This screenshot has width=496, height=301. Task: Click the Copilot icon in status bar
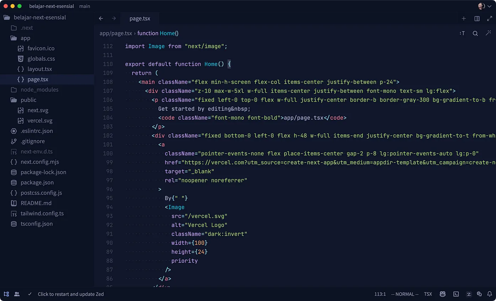click(x=443, y=294)
